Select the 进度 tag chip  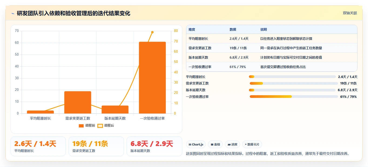(232, 144)
